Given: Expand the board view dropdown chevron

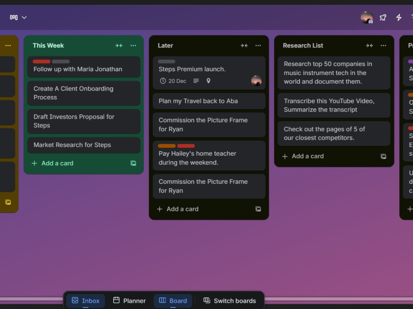Looking at the screenshot, I should pos(24,17).
